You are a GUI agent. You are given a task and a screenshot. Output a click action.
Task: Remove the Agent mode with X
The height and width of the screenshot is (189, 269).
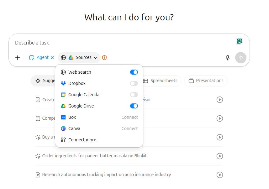52,58
